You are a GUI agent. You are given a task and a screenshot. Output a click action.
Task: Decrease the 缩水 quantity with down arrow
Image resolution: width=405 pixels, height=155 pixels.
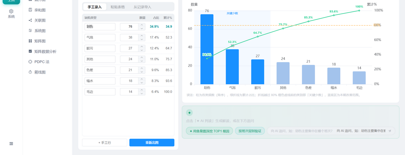142,83
